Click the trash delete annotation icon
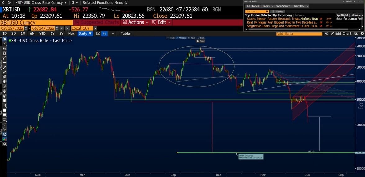This screenshot has width=365, height=177. 5,101
